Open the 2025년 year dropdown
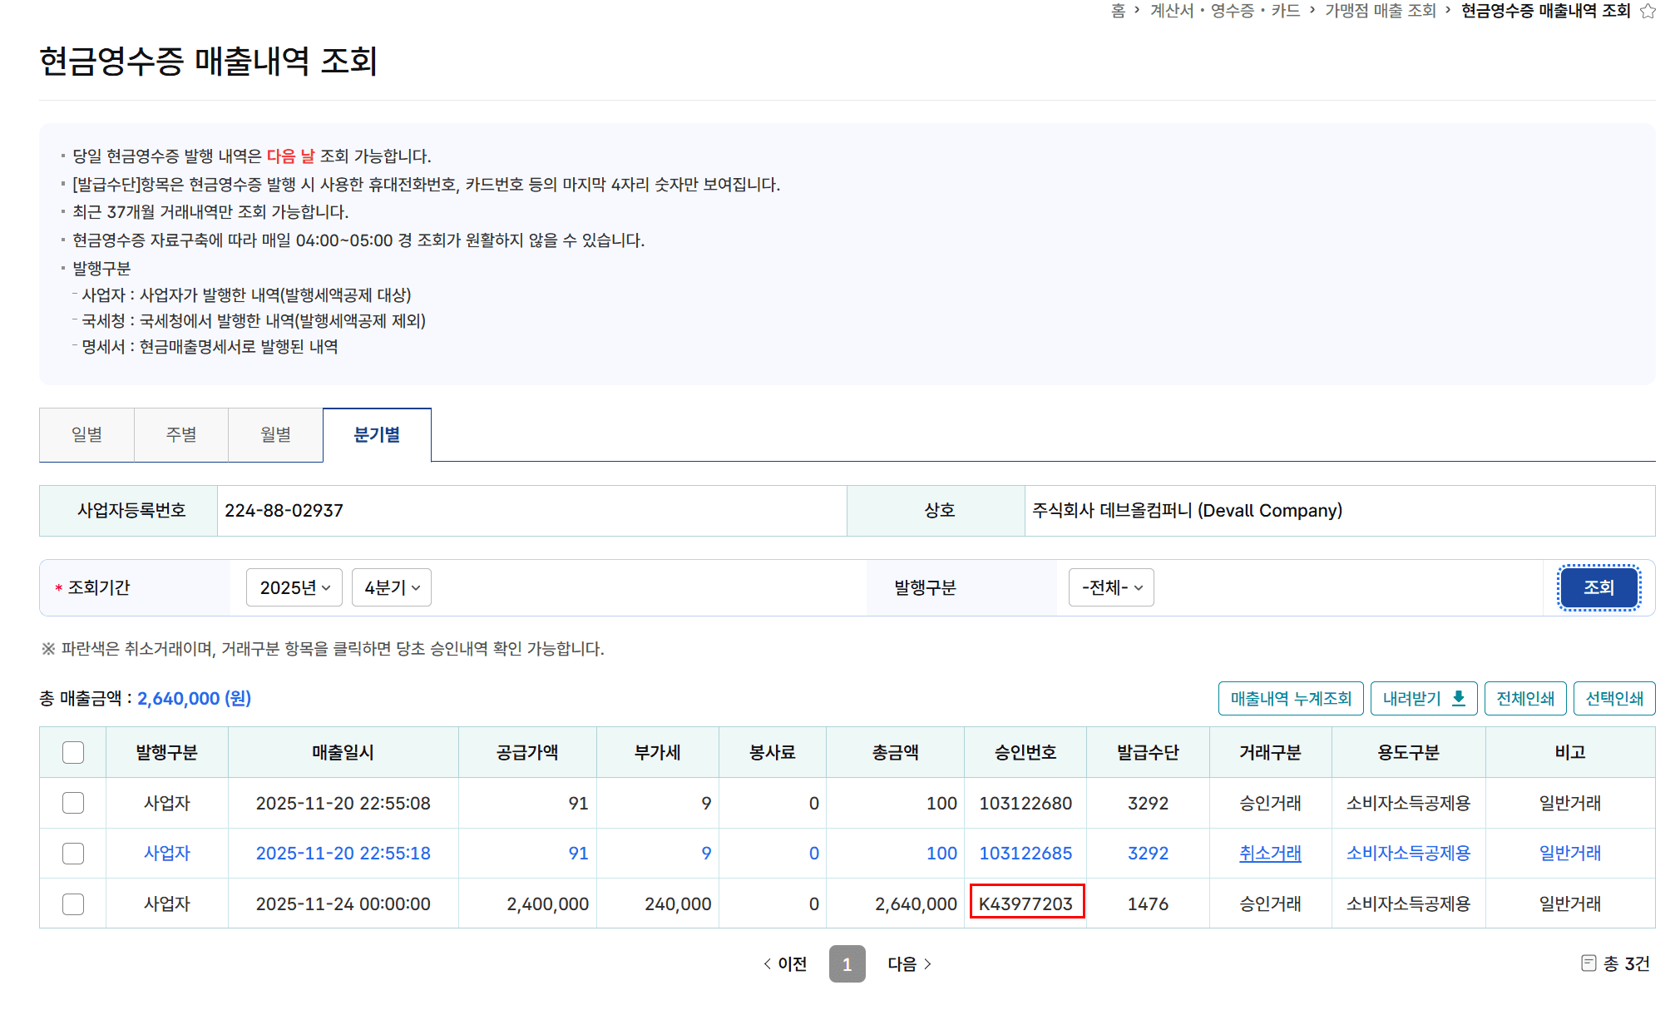Image resolution: width=1680 pixels, height=1015 pixels. tap(294, 587)
